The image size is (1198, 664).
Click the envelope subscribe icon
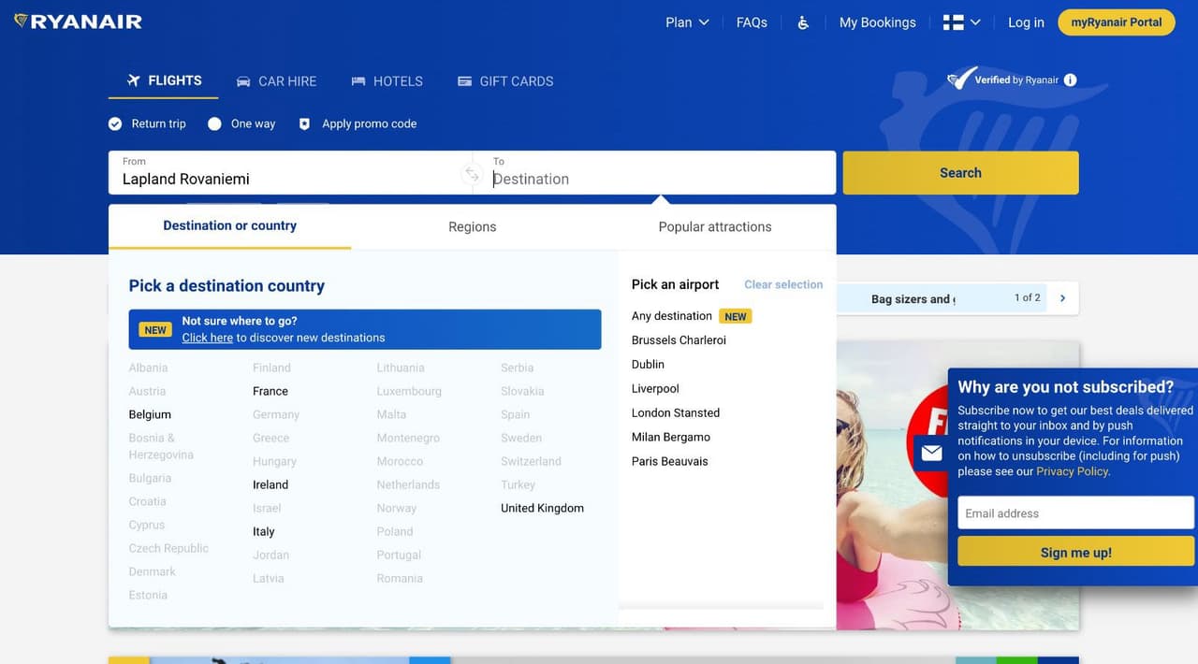(931, 453)
